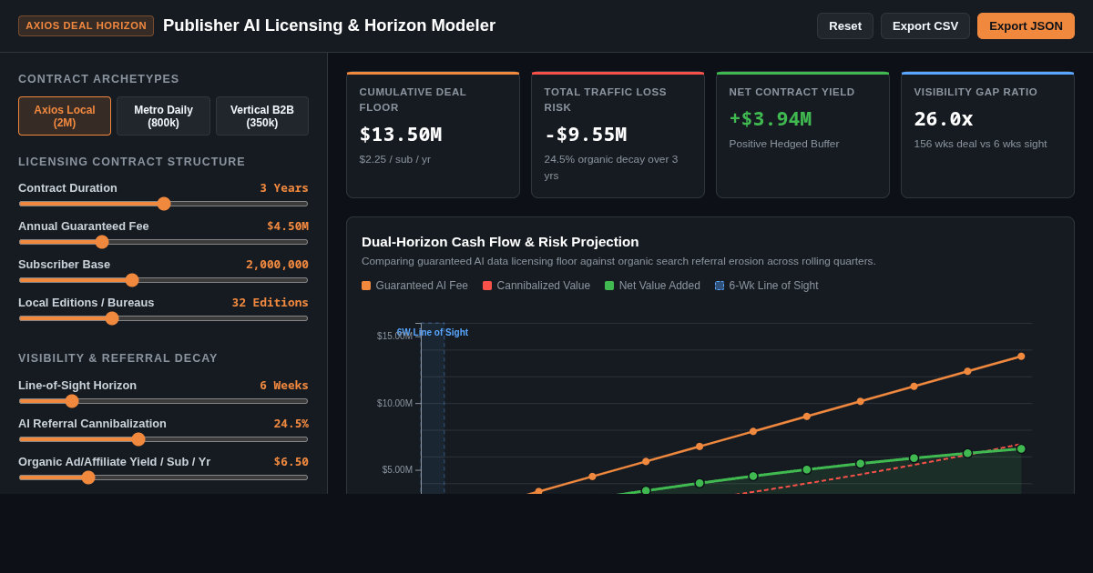Click the Visibility Gap Ratio card
The width and height of the screenshot is (1093, 573).
tap(987, 135)
